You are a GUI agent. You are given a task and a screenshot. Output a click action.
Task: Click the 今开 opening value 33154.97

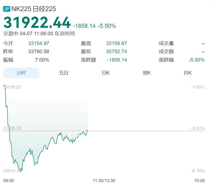[39, 44]
